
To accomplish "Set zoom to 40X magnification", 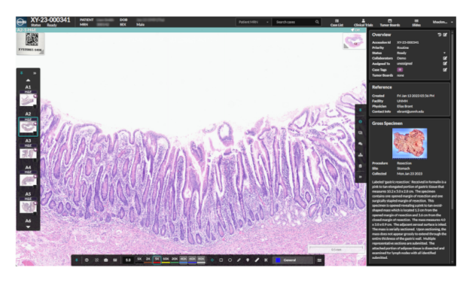I will (184, 260).
